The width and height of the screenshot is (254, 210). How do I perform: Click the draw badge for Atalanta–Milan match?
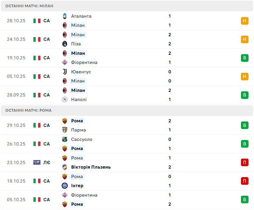point(245,21)
